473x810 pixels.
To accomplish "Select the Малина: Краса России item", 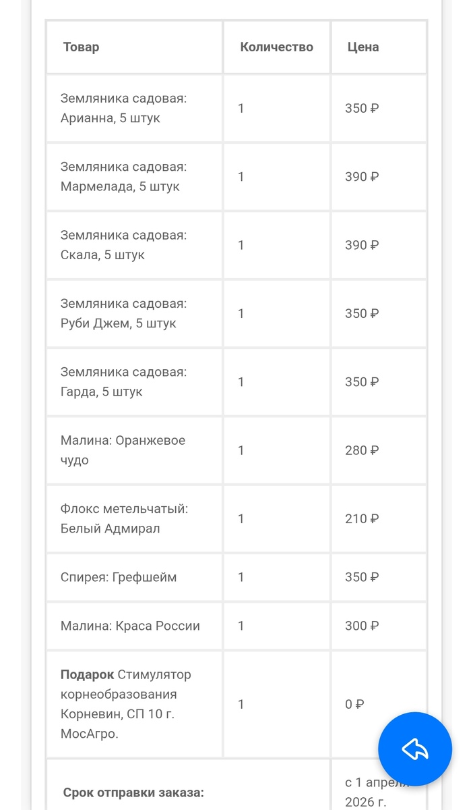I will [130, 626].
